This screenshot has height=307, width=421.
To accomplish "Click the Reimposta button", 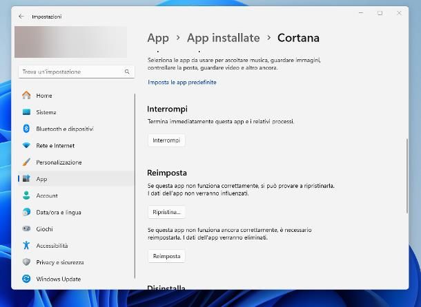I will (x=166, y=256).
